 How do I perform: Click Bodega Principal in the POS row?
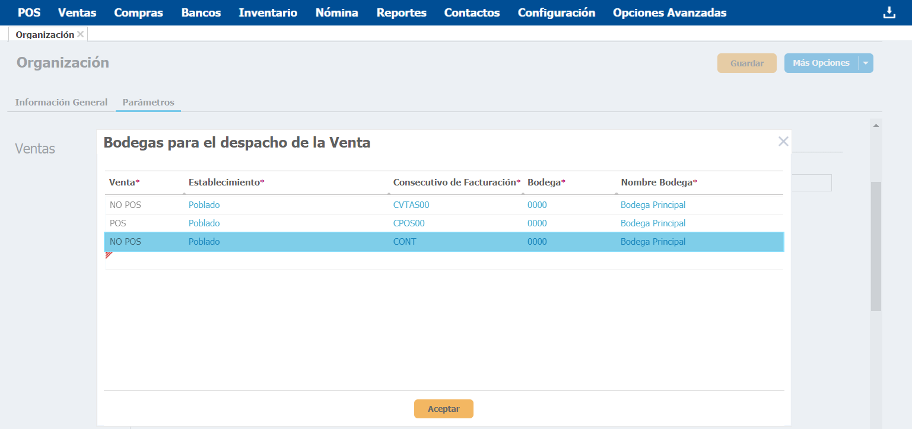tap(653, 223)
